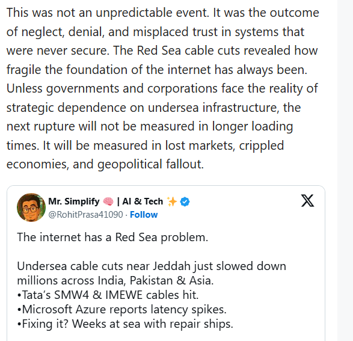Click the "| AI & Tech" portion of the name

coord(140,201)
